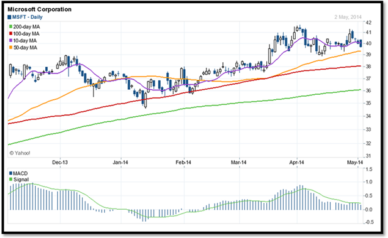Select the "Microsoft Corporation" chart title
Viewport: 388px width, 238px height.
tap(40, 9)
